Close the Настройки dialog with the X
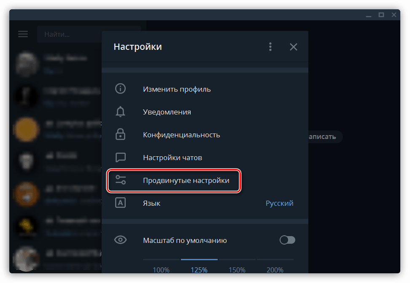410x283 pixels. pos(293,46)
